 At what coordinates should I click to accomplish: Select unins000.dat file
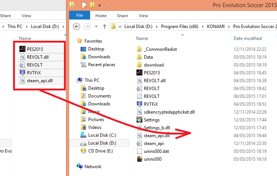click(x=153, y=151)
